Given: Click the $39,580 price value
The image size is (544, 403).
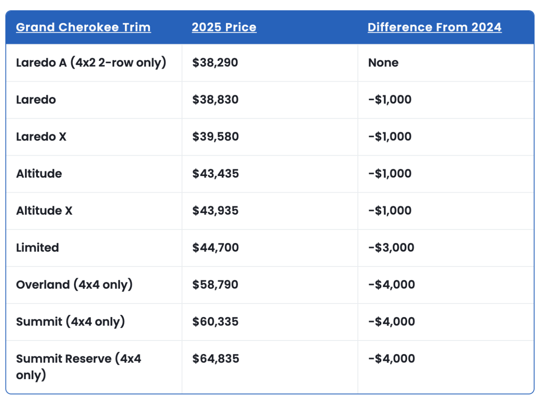Looking at the screenshot, I should pos(215,137).
